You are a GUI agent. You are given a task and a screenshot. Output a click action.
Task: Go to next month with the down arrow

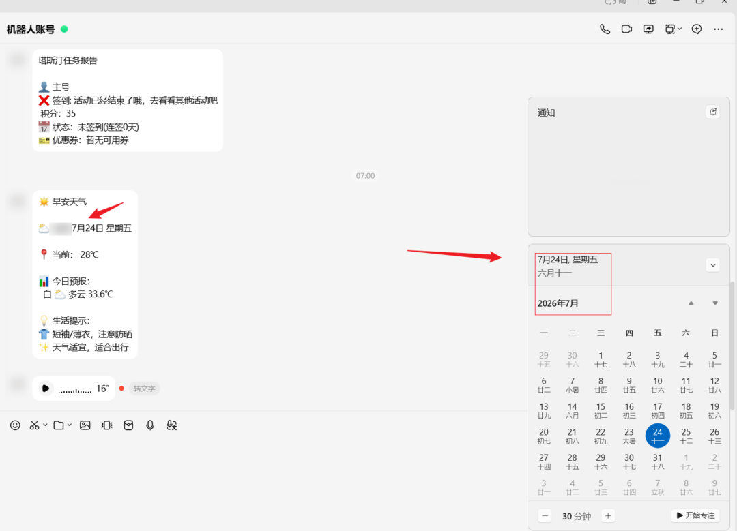[x=715, y=303]
